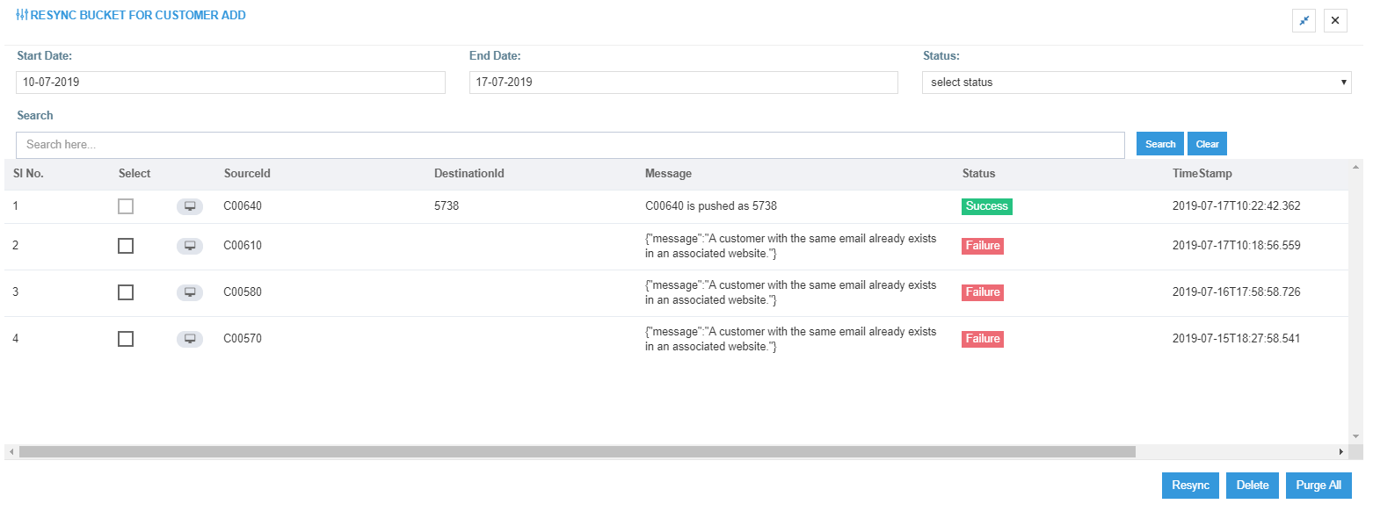Viewport: 1373px width, 511px height.
Task: Close the Resync Bucket dialog
Action: coord(1335,19)
